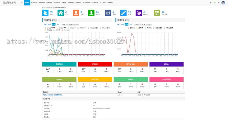Viewport: 228px width, 128px height.
Task: Click the orange person icon tile
Action: [x=76, y=13]
